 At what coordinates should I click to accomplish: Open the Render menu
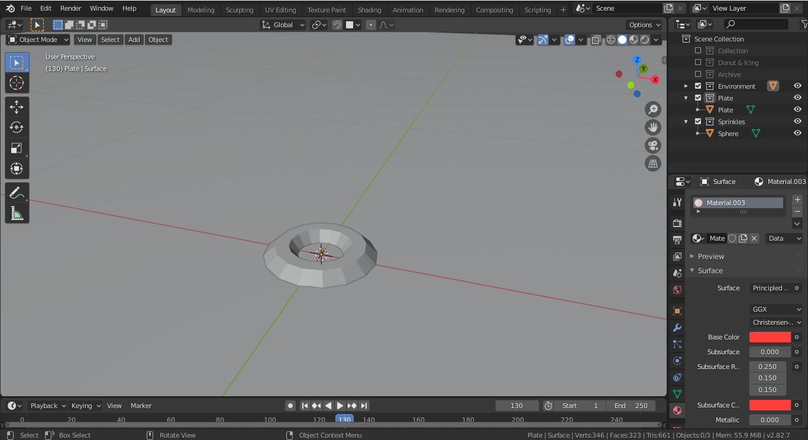(x=71, y=8)
